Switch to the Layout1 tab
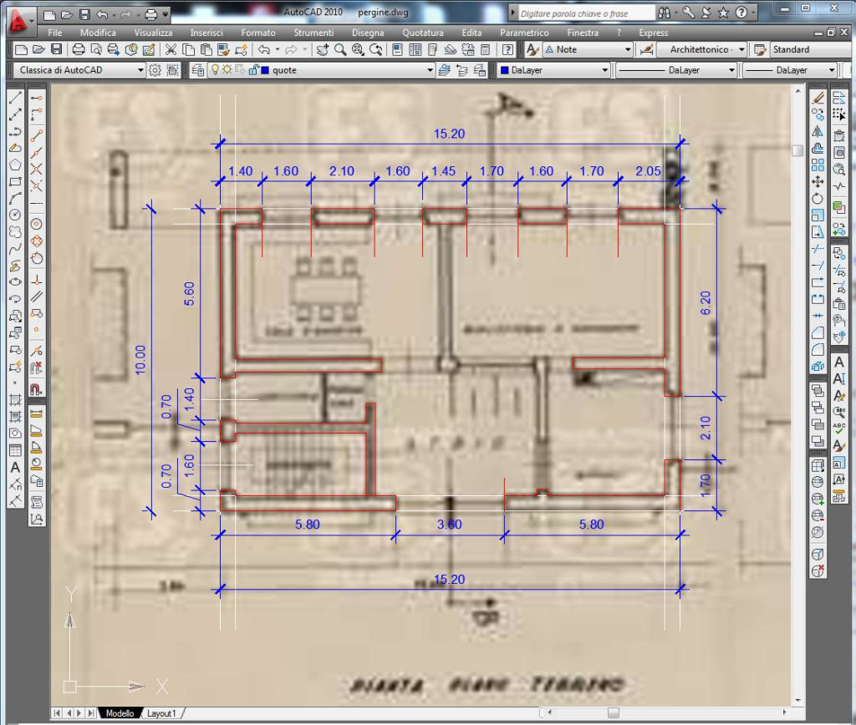Viewport: 856px width, 725px height. (x=161, y=713)
